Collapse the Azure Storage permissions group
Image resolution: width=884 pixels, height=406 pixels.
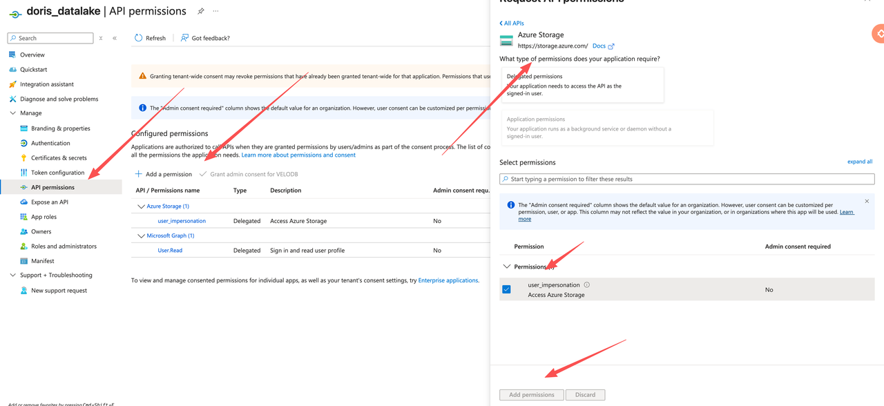tap(141, 206)
